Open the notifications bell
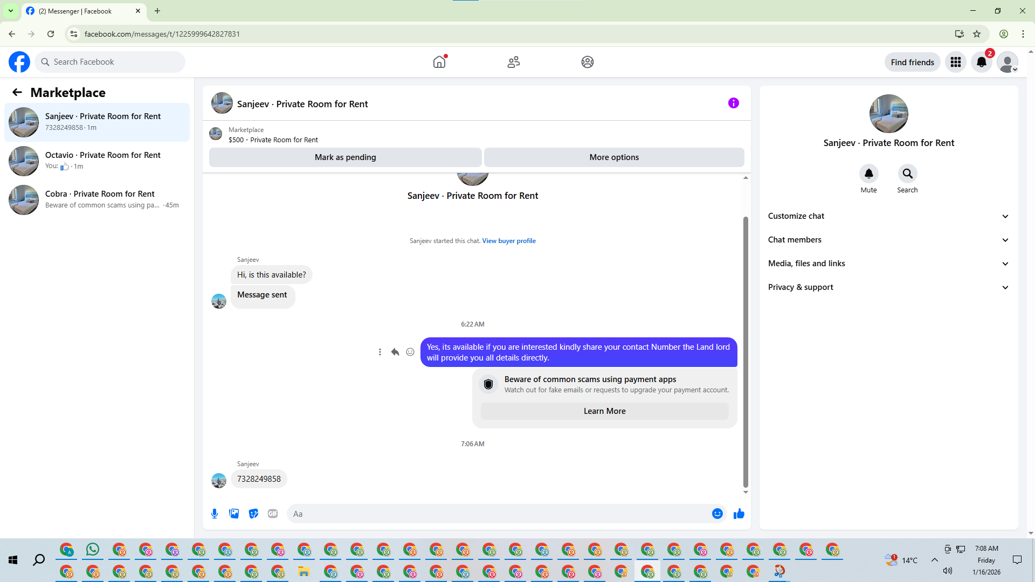 [x=982, y=62]
